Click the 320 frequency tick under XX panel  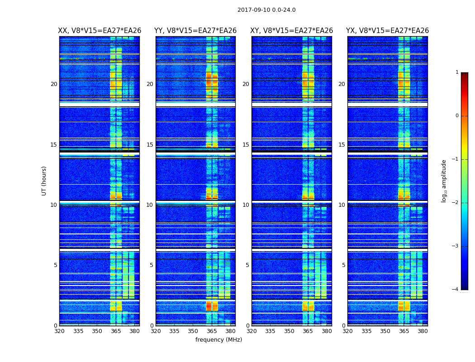tap(59, 331)
